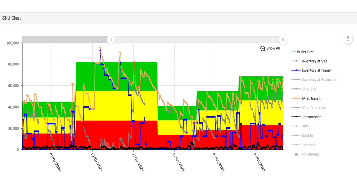Click the download chart icon

pyautogui.click(x=348, y=38)
